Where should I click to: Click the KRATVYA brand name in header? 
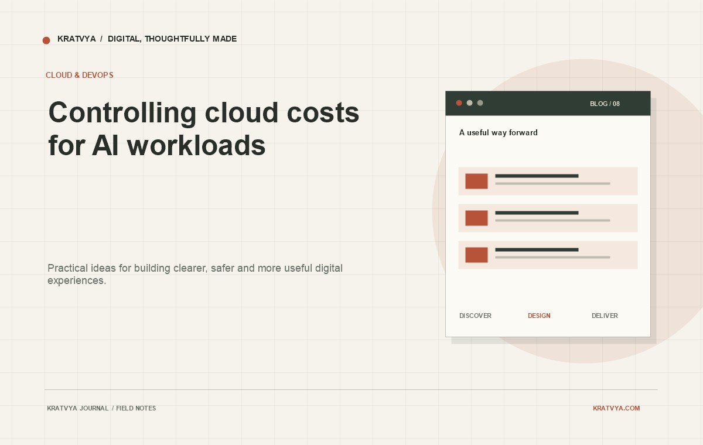77,39
